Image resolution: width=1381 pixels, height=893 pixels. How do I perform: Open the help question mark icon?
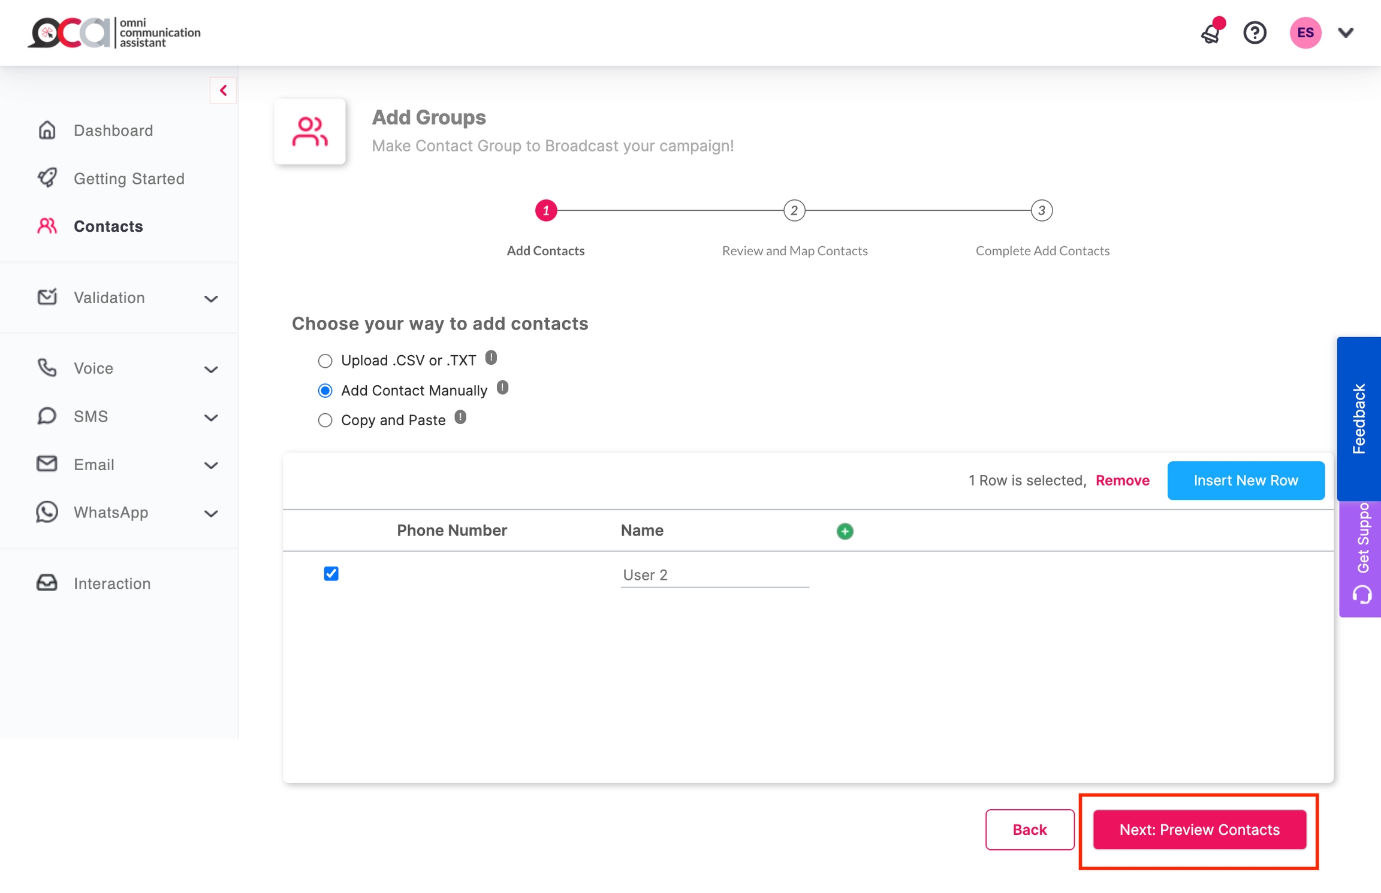[1255, 33]
